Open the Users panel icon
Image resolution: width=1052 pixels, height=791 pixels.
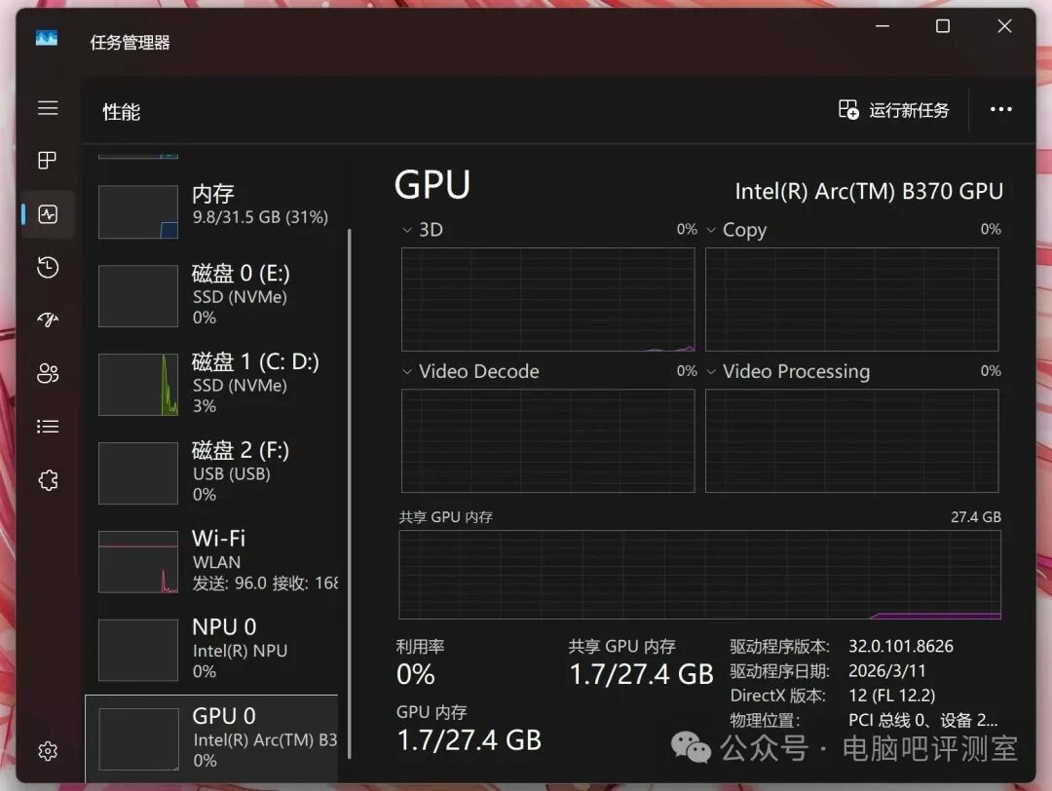(47, 373)
